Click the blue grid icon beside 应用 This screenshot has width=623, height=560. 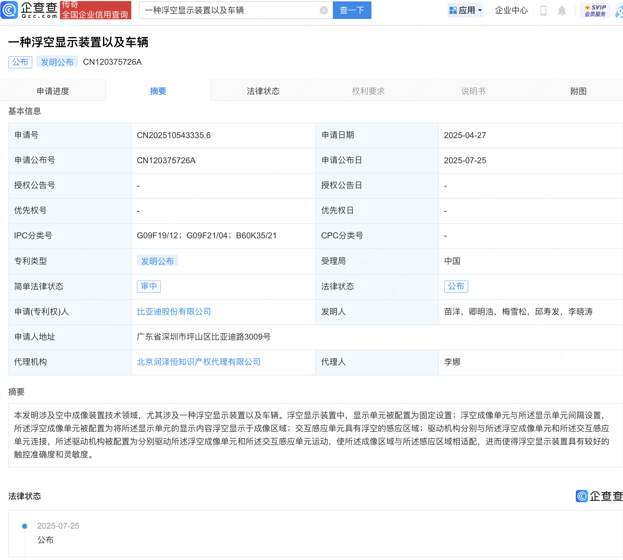point(453,10)
